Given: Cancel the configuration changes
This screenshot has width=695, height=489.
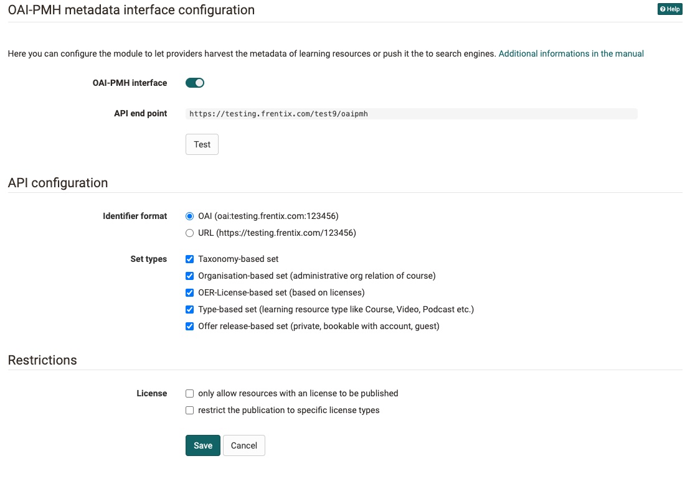Looking at the screenshot, I should pyautogui.click(x=243, y=445).
